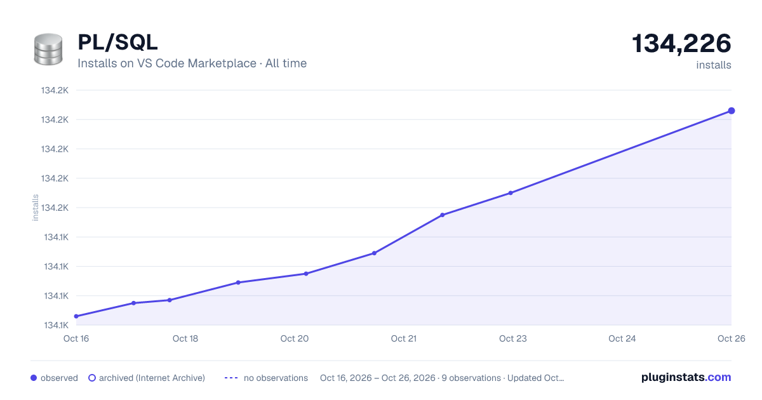This screenshot has width=762, height=400.
Task: Click the Oct 26 x-axis label
Action: 730,338
